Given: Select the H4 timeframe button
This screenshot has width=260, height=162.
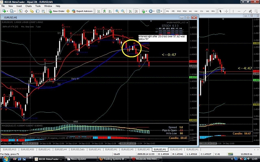Looking at the screenshot, I should pyautogui.click(x=196, y=11).
